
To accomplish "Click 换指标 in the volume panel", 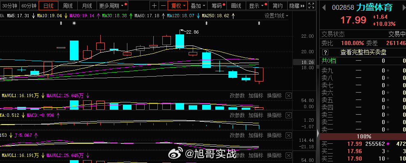I will 274,96.
